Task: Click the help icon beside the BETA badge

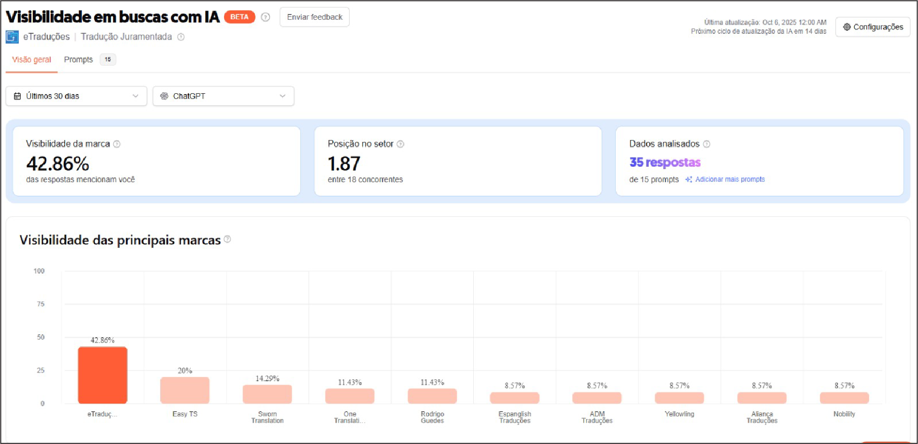Action: coord(265,17)
